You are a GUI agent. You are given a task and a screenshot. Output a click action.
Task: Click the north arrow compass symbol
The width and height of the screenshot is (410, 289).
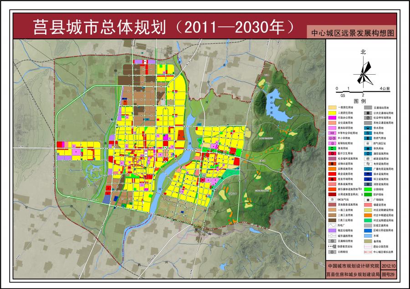pos(364,72)
